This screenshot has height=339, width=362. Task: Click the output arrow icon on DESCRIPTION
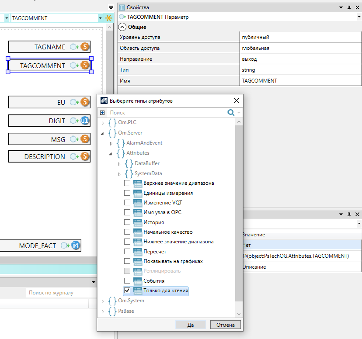click(74, 157)
